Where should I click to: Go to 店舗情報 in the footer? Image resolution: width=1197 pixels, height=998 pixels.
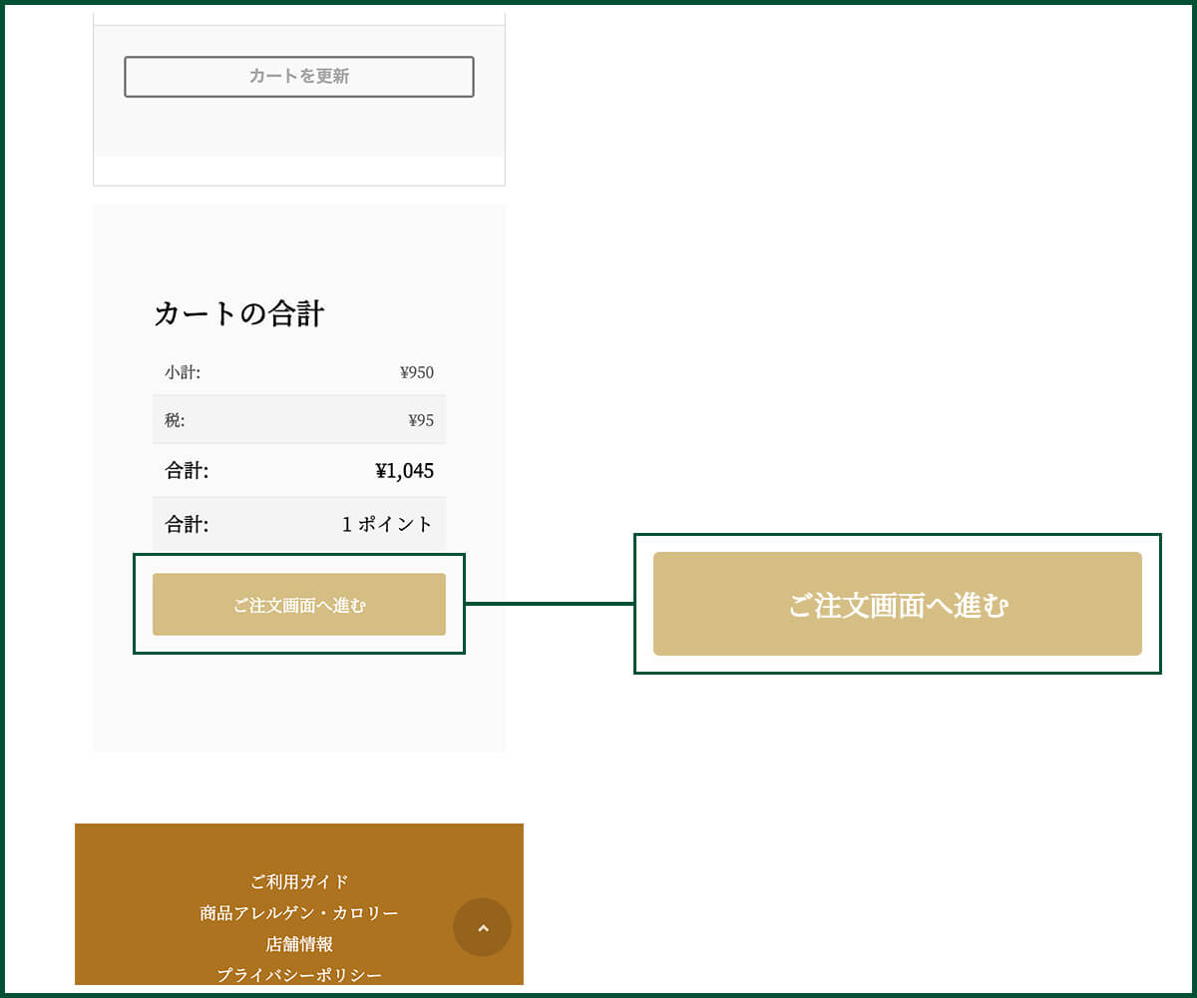[x=299, y=944]
